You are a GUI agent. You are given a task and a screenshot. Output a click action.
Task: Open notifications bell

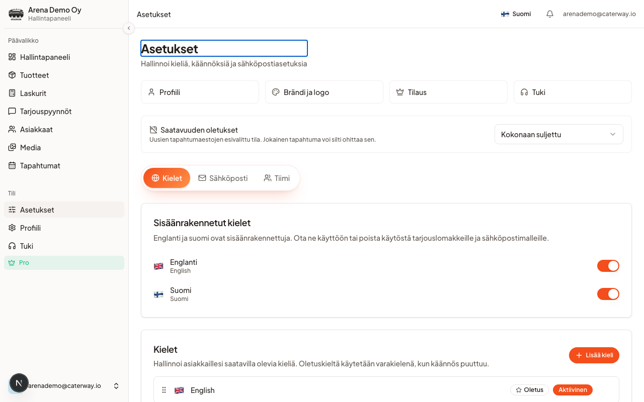point(550,14)
